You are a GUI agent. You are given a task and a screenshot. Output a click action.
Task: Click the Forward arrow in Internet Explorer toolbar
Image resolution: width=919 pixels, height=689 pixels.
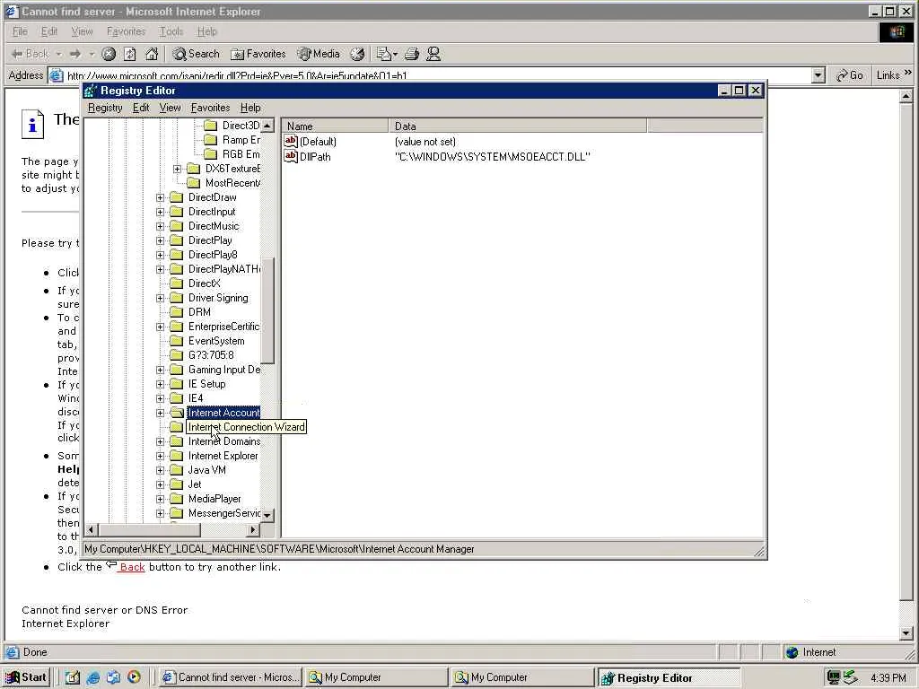click(x=75, y=54)
